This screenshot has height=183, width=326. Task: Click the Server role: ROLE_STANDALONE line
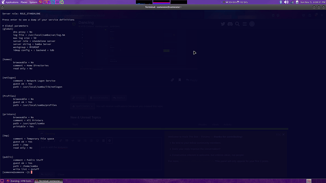[21, 14]
